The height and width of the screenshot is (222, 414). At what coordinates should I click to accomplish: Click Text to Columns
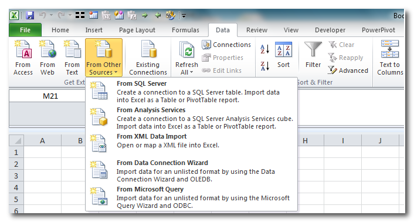[x=390, y=58]
